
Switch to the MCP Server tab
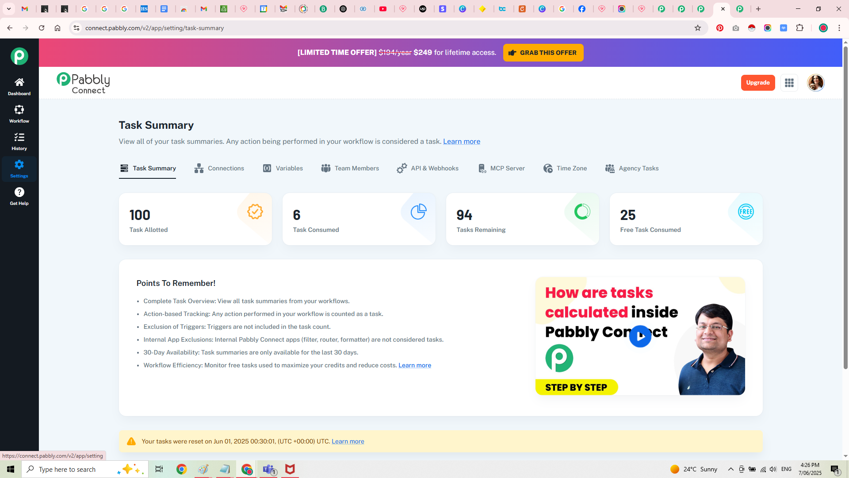click(501, 168)
